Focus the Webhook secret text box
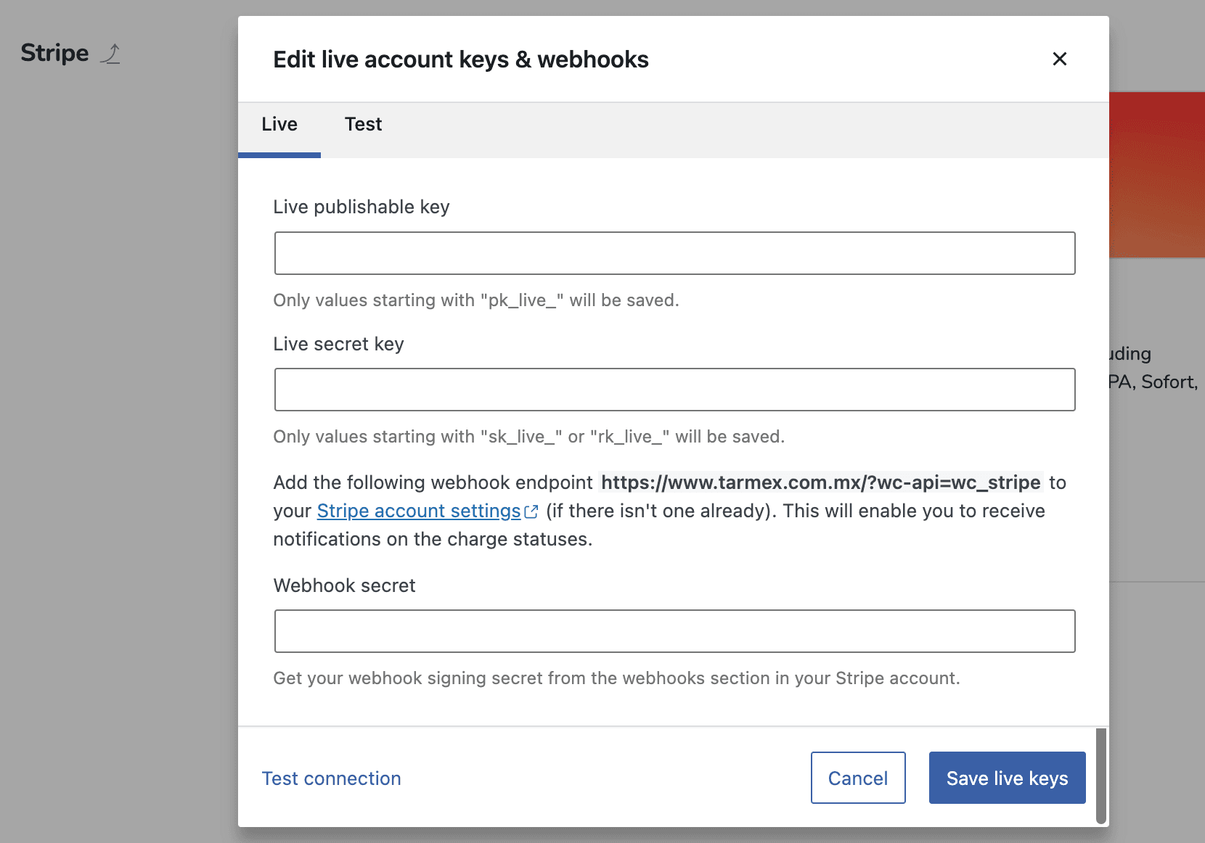The height and width of the screenshot is (843, 1205). coord(674,631)
